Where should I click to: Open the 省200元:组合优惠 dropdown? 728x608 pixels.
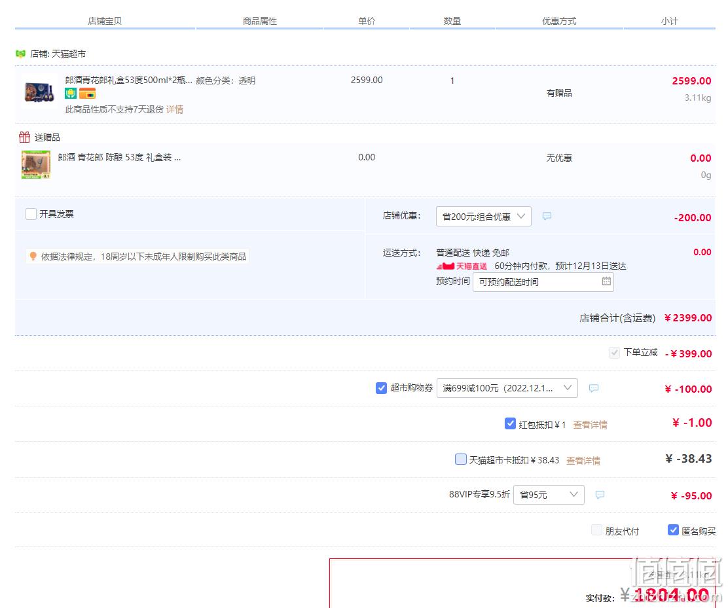483,216
